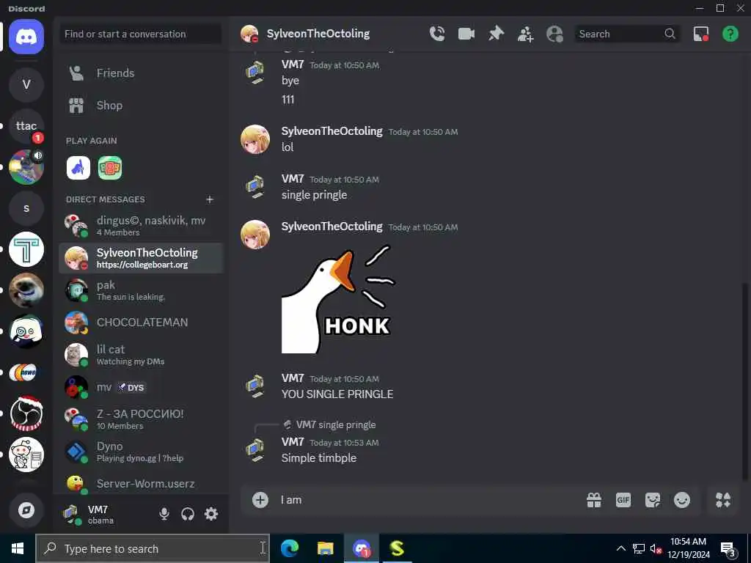Click the HONK goose sticker
Image resolution: width=751 pixels, height=563 pixels.
(x=339, y=299)
